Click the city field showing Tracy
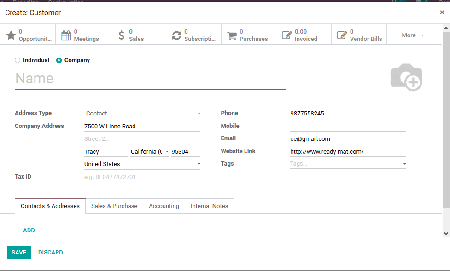 106,152
